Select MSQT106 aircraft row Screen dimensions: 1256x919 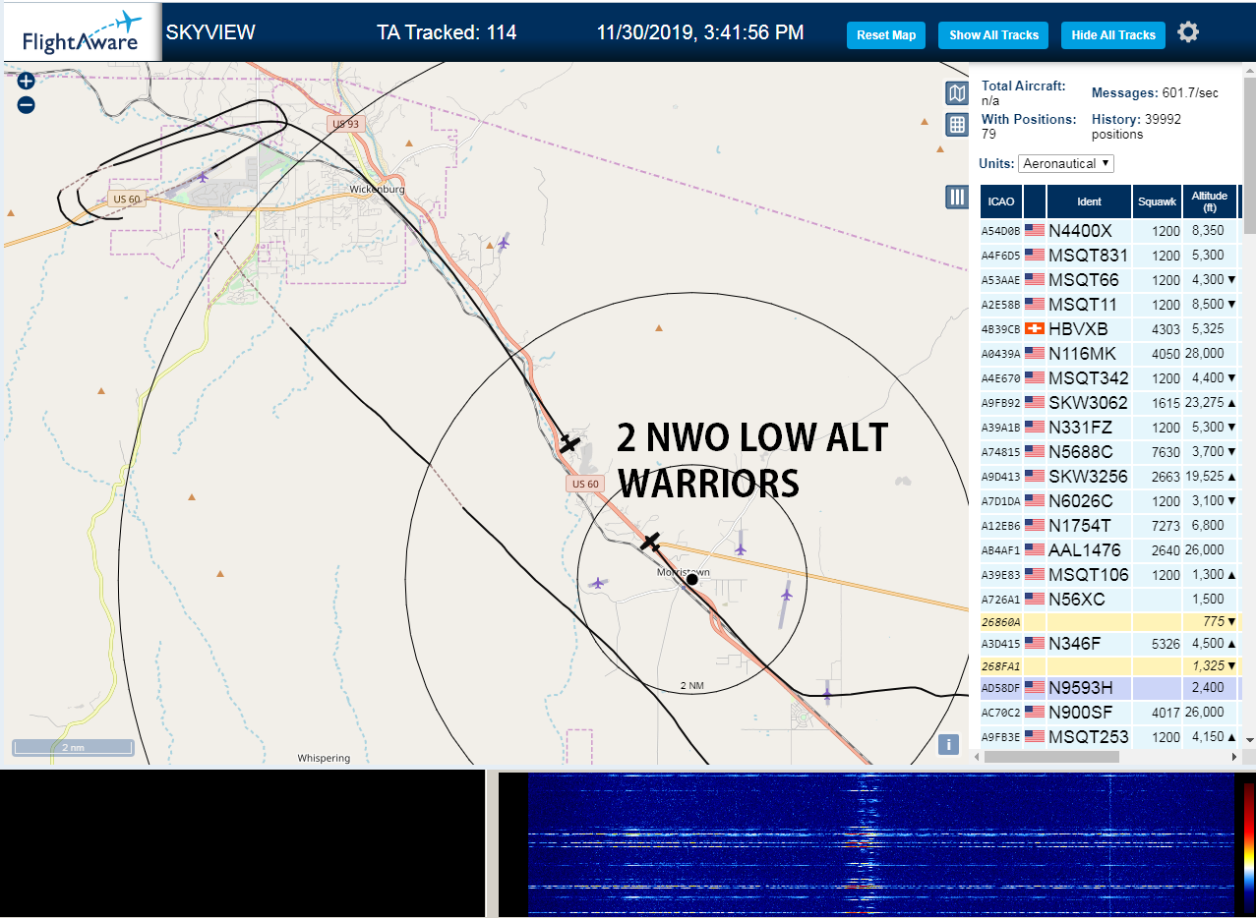[x=1109, y=574]
